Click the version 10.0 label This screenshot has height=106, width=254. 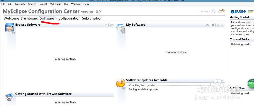pyautogui.click(x=91, y=12)
